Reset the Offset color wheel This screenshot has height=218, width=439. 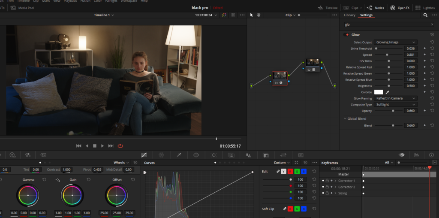tap(133, 180)
